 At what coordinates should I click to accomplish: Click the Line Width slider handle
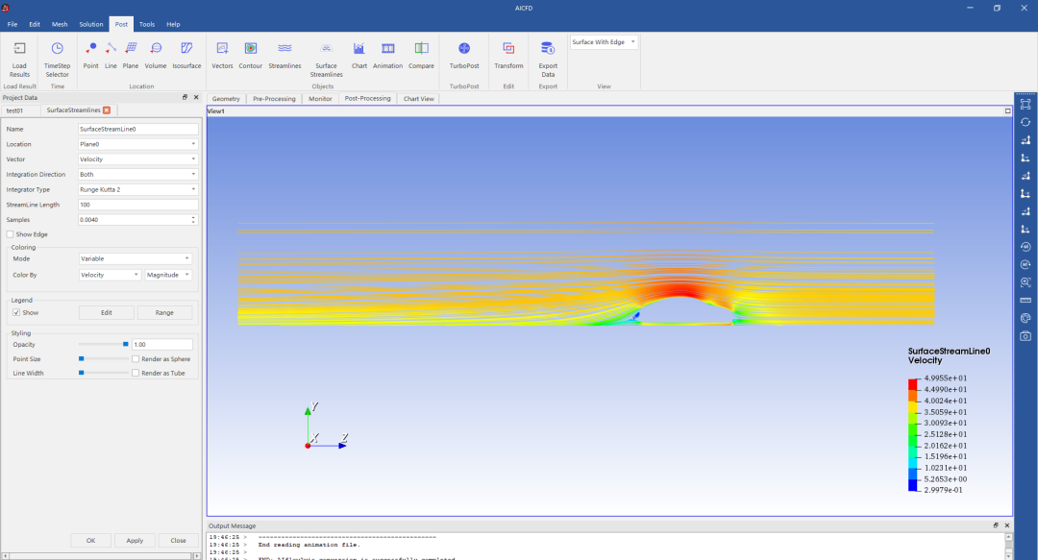(82, 374)
